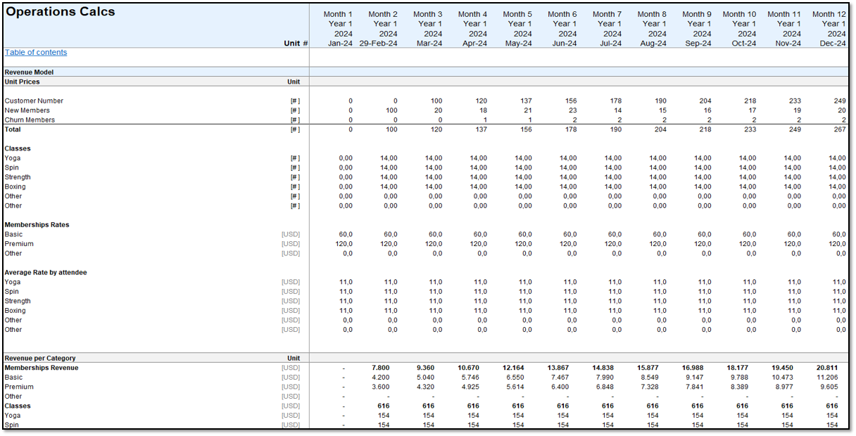856x436 pixels.
Task: Open the Table of contents link
Action: pos(35,52)
